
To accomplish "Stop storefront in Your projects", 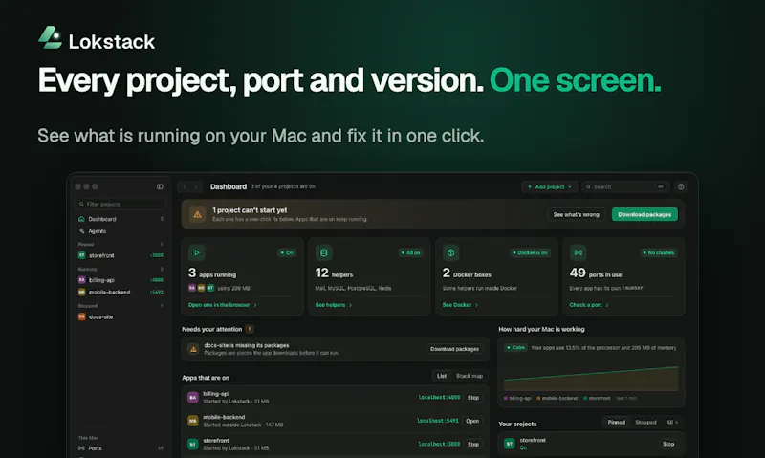I will tap(668, 444).
